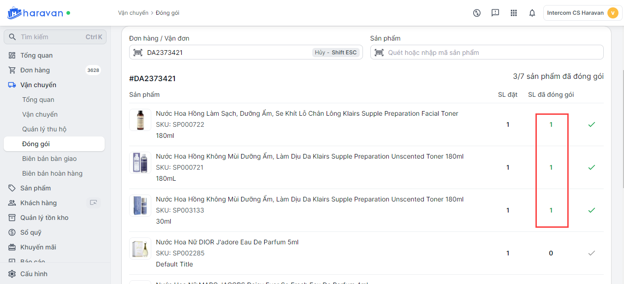Click Hủy - Shift ESC button
624x284 pixels.
336,53
